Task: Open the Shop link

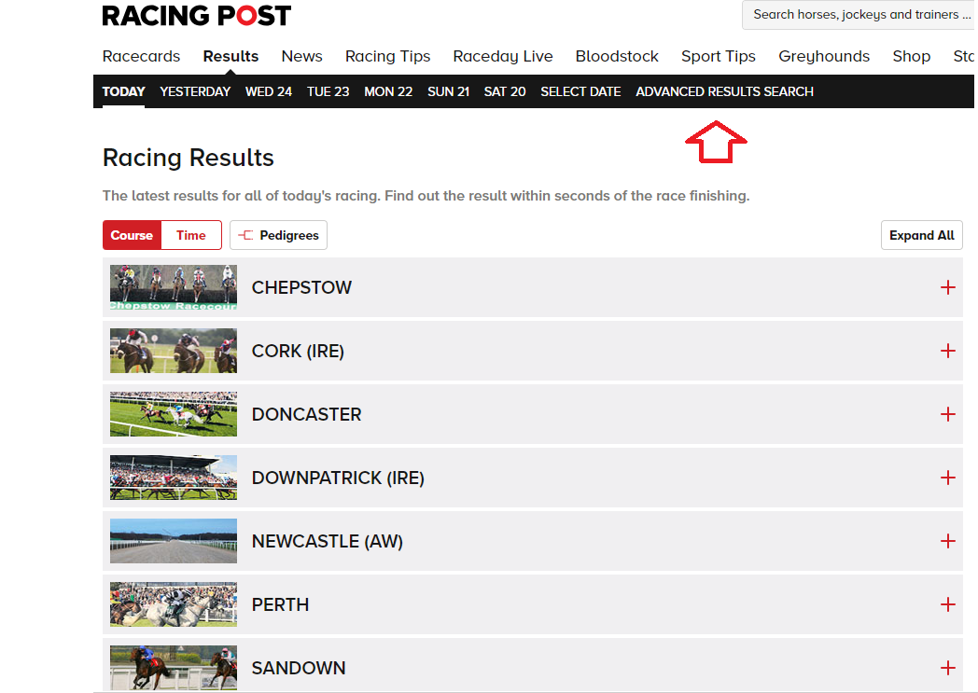Action: 911,56
